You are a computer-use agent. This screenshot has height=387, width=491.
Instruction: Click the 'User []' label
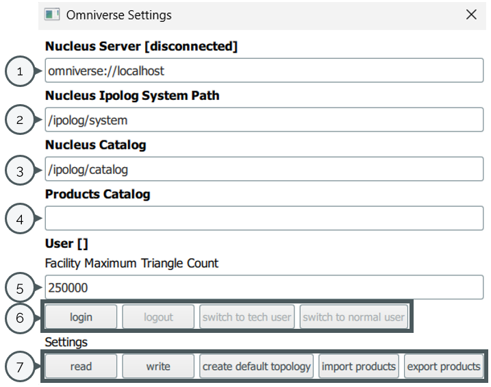tap(66, 244)
